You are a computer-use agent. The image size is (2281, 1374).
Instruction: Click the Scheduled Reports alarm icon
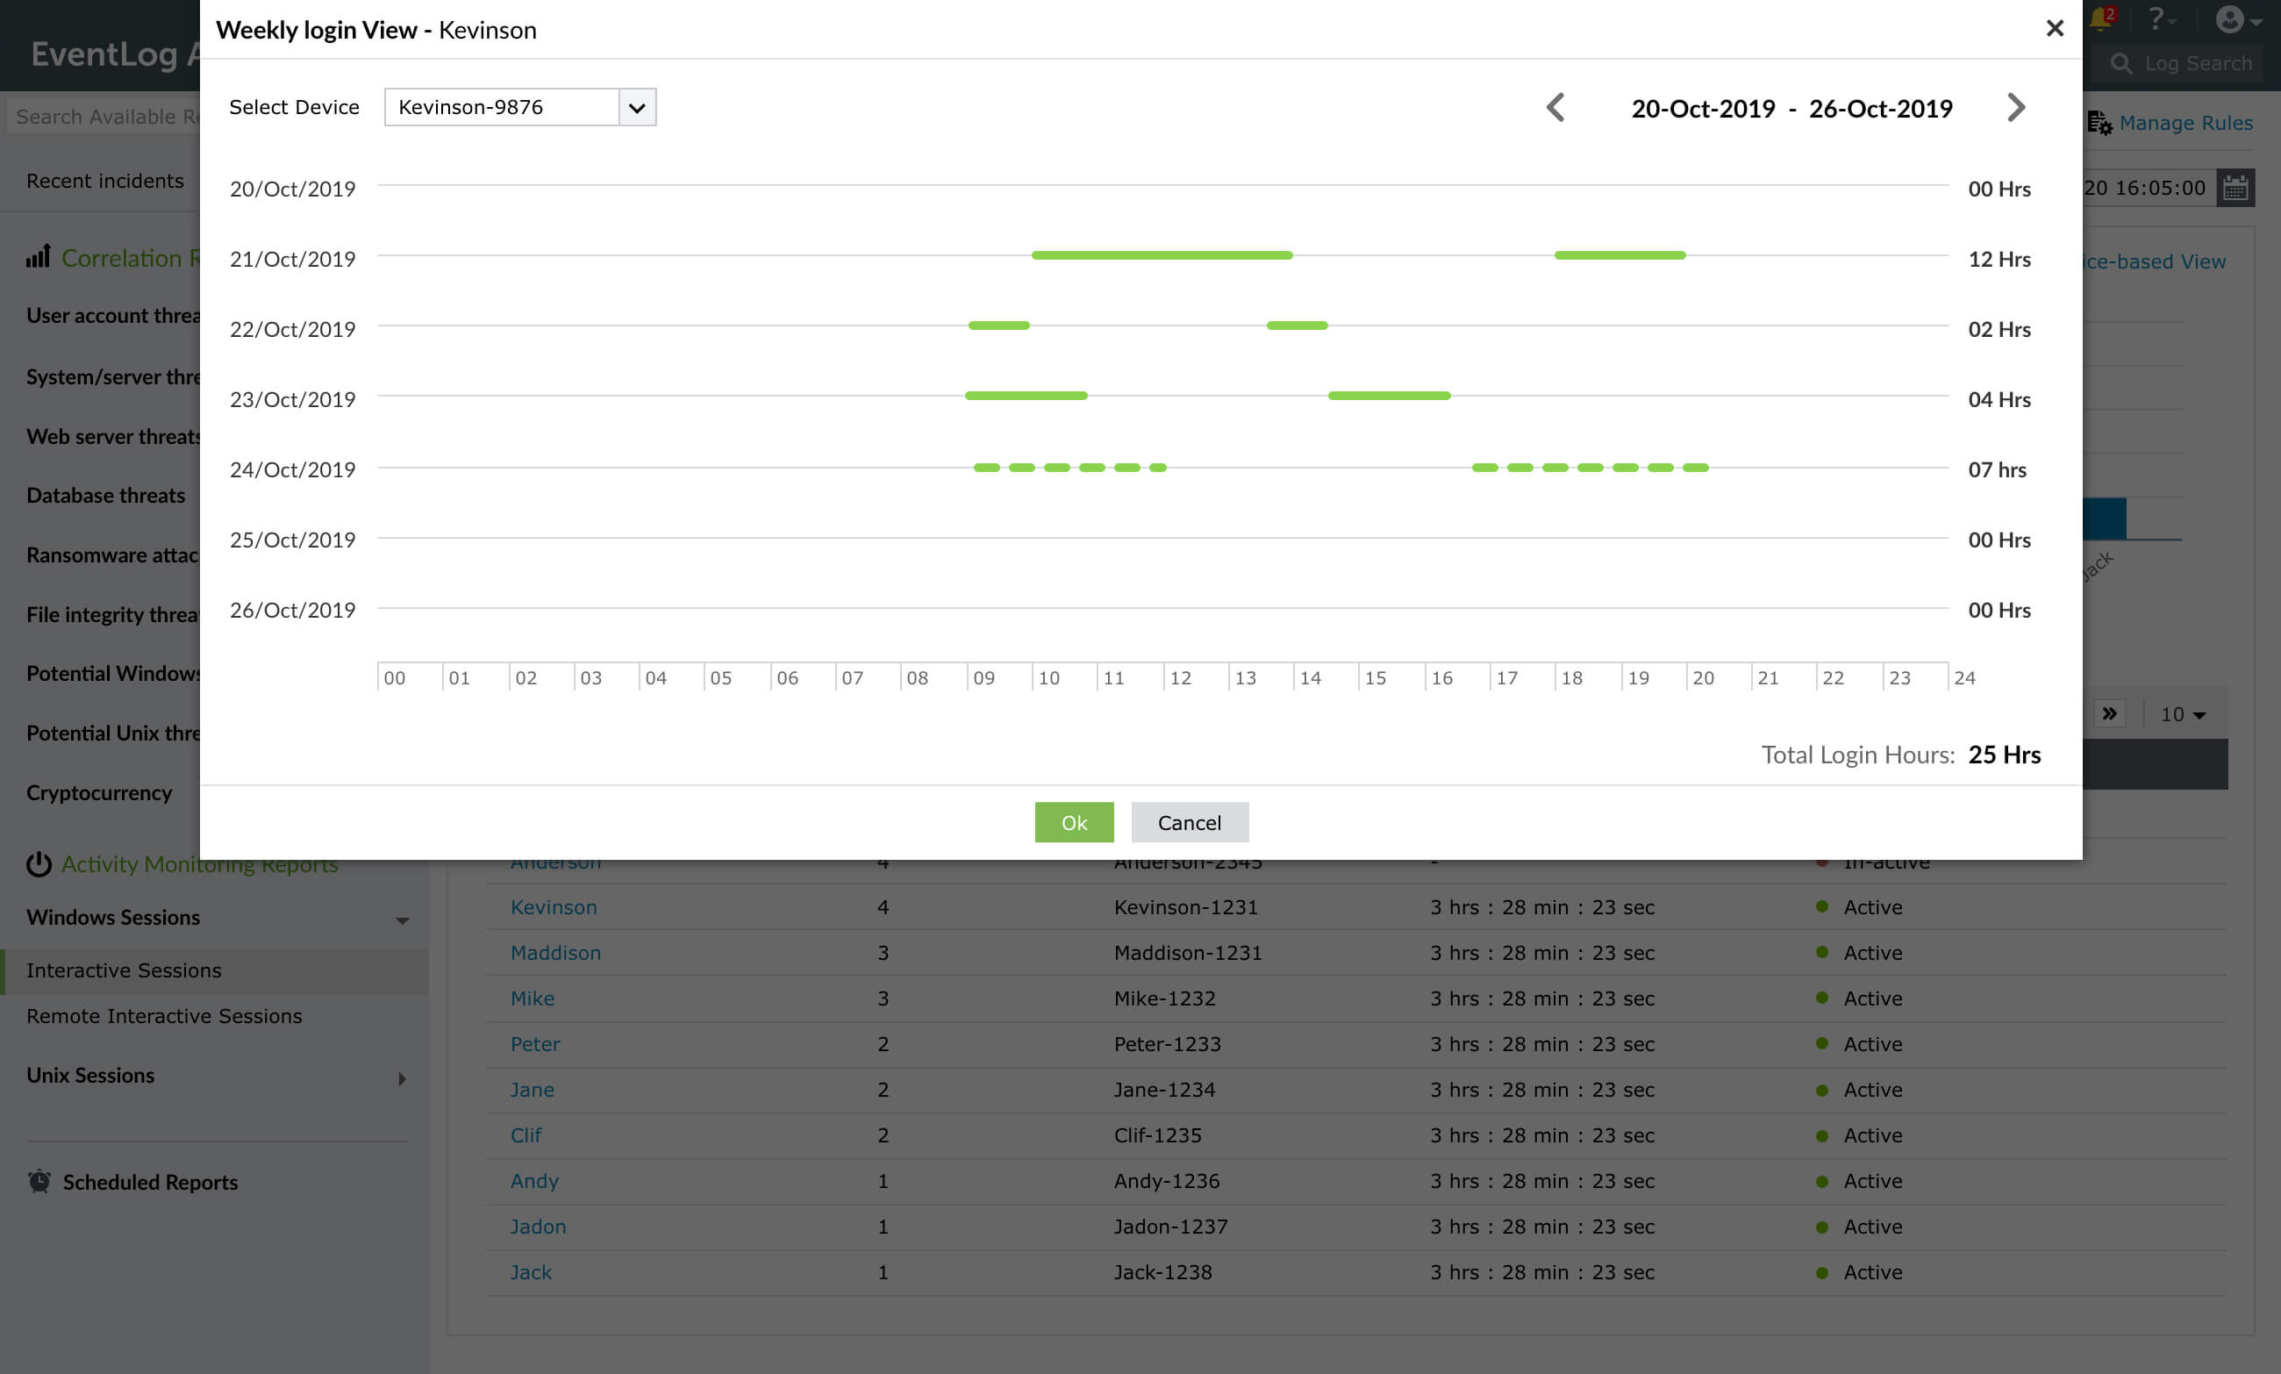pyautogui.click(x=39, y=1182)
